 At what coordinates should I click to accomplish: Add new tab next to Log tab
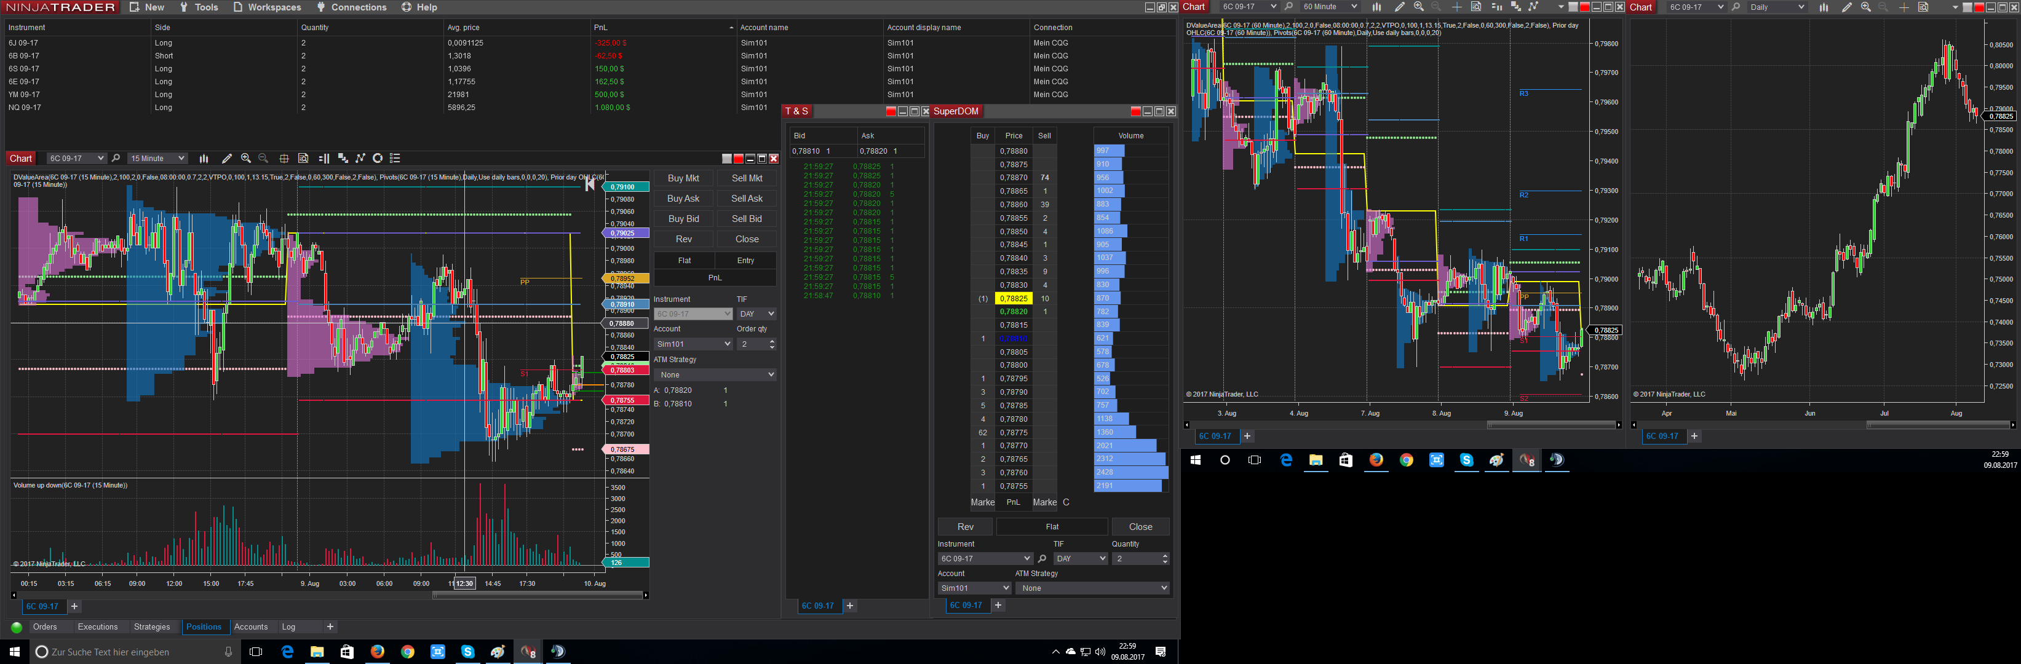point(330,627)
